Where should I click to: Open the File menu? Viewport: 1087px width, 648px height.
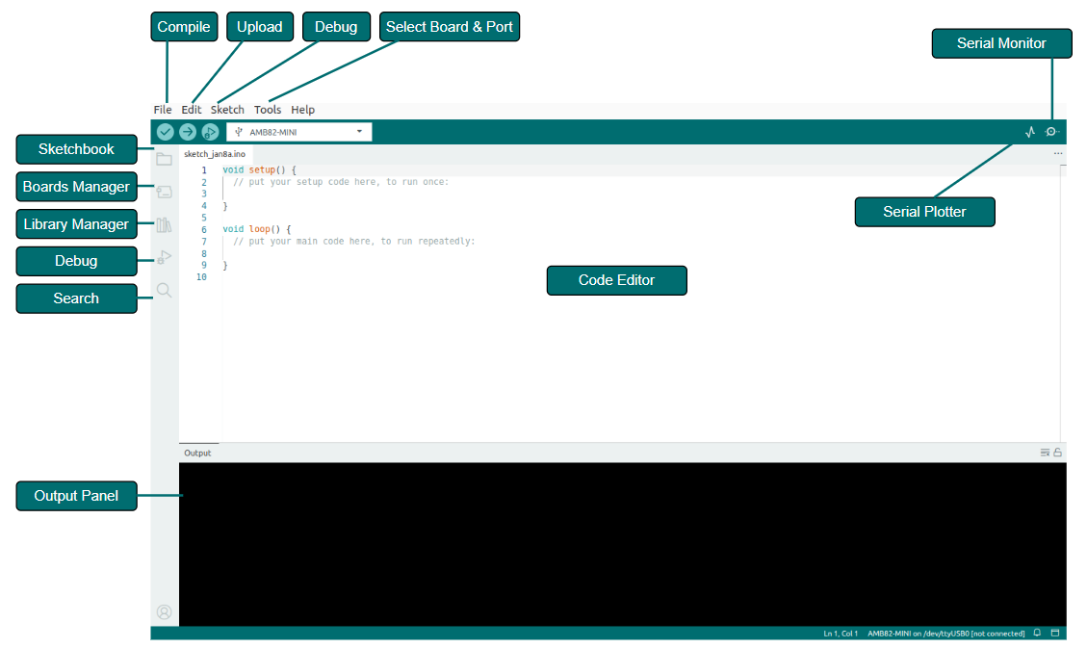click(163, 110)
